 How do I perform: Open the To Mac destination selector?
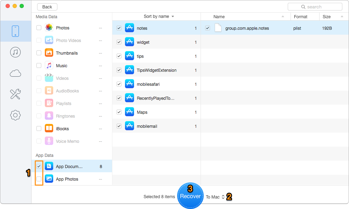[215, 197]
